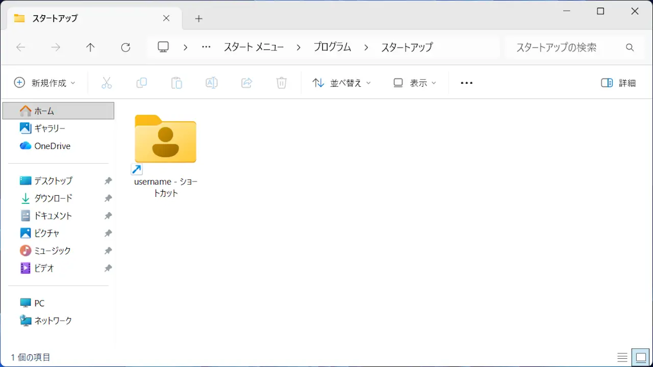This screenshot has height=367, width=653.
Task: Open the three-dot more options menu
Action: [x=466, y=83]
